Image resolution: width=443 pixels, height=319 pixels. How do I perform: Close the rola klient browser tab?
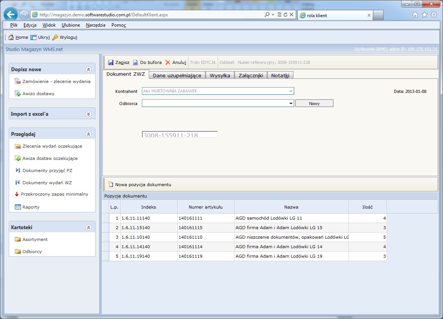(x=369, y=15)
